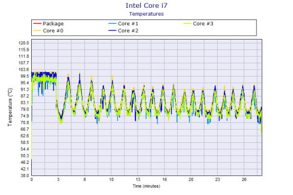Click the 6 minute x-axis tick label
Image resolution: width=293 pixels, height=195 pixels.
coord(84,180)
